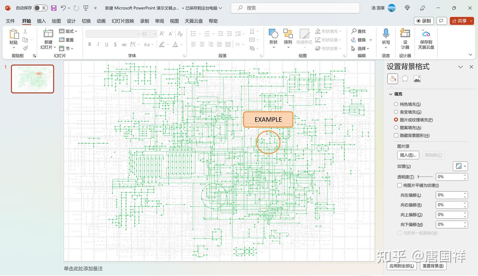Select slide 1 thumbnail in the panel

point(32,79)
